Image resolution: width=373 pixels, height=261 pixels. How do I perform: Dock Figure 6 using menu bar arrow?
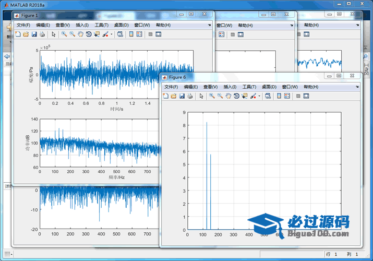[357, 87]
